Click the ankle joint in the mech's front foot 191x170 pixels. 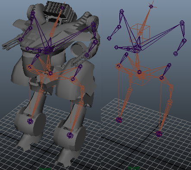[x=70, y=135]
